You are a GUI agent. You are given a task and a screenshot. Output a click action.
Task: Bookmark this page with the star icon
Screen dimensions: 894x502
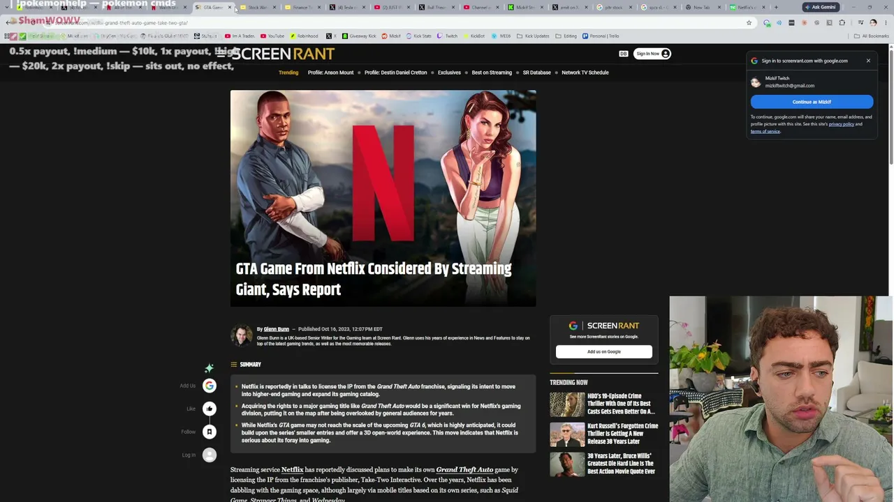point(749,23)
